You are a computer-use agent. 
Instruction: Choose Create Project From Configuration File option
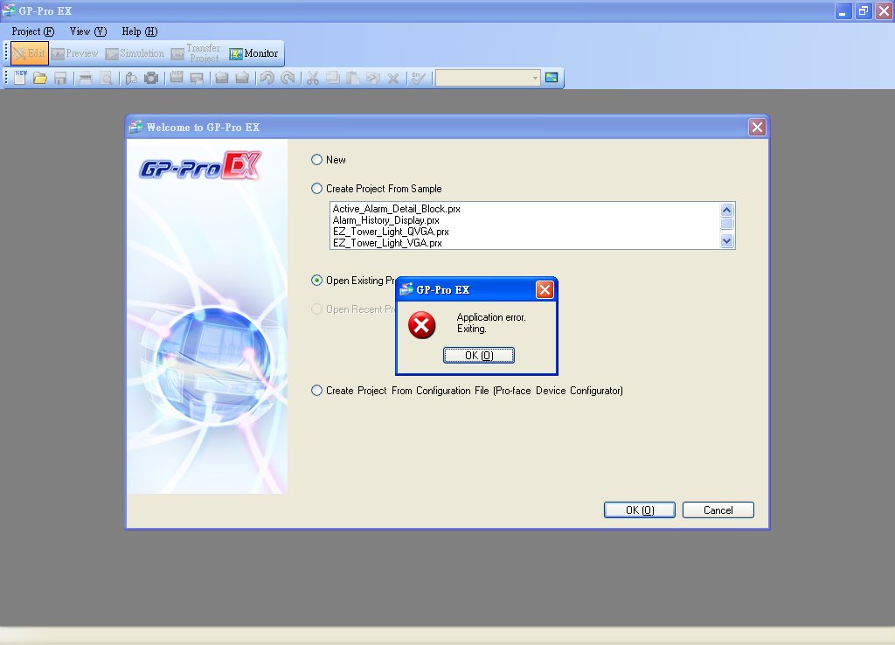tap(317, 391)
